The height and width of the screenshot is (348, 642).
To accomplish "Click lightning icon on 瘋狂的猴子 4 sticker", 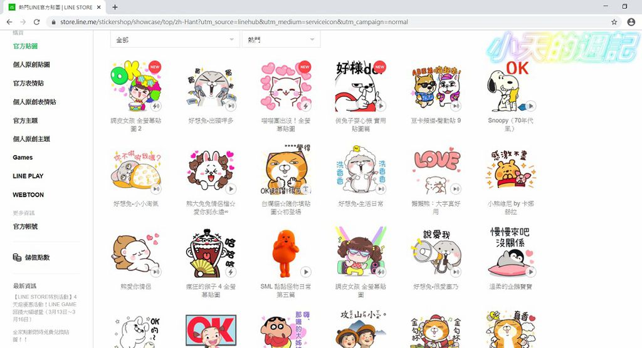I will (231, 272).
